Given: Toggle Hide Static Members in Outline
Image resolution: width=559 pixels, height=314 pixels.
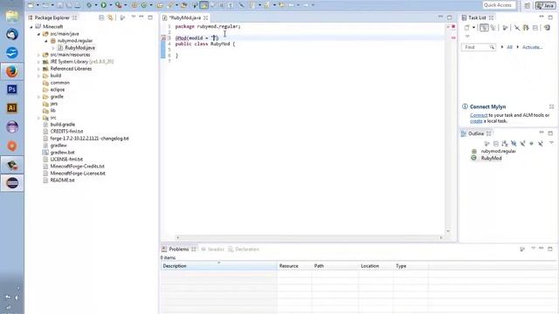Looking at the screenshot, I should coord(522,143).
